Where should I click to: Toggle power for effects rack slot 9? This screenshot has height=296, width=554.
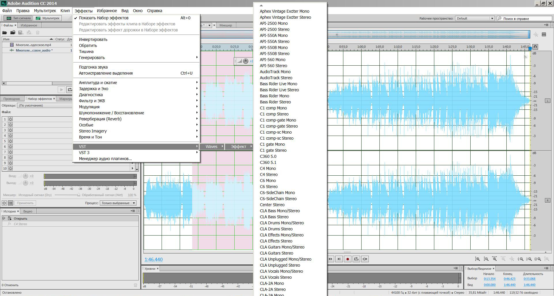click(10, 163)
